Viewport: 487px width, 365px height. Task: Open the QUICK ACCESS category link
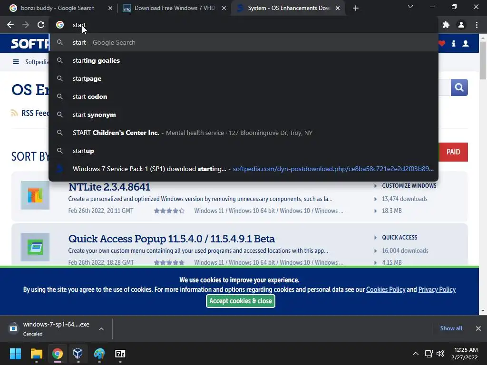[x=399, y=238]
